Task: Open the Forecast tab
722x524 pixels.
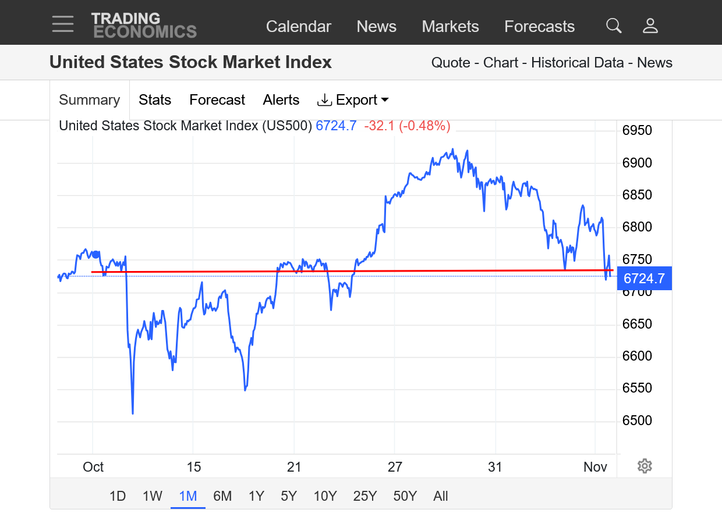Action: coord(217,100)
